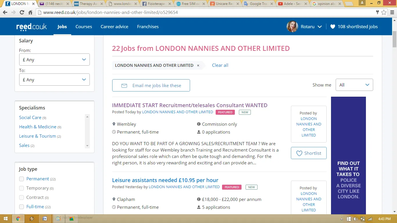Open Career advice navigation item
The image size is (397, 223).
(x=115, y=26)
